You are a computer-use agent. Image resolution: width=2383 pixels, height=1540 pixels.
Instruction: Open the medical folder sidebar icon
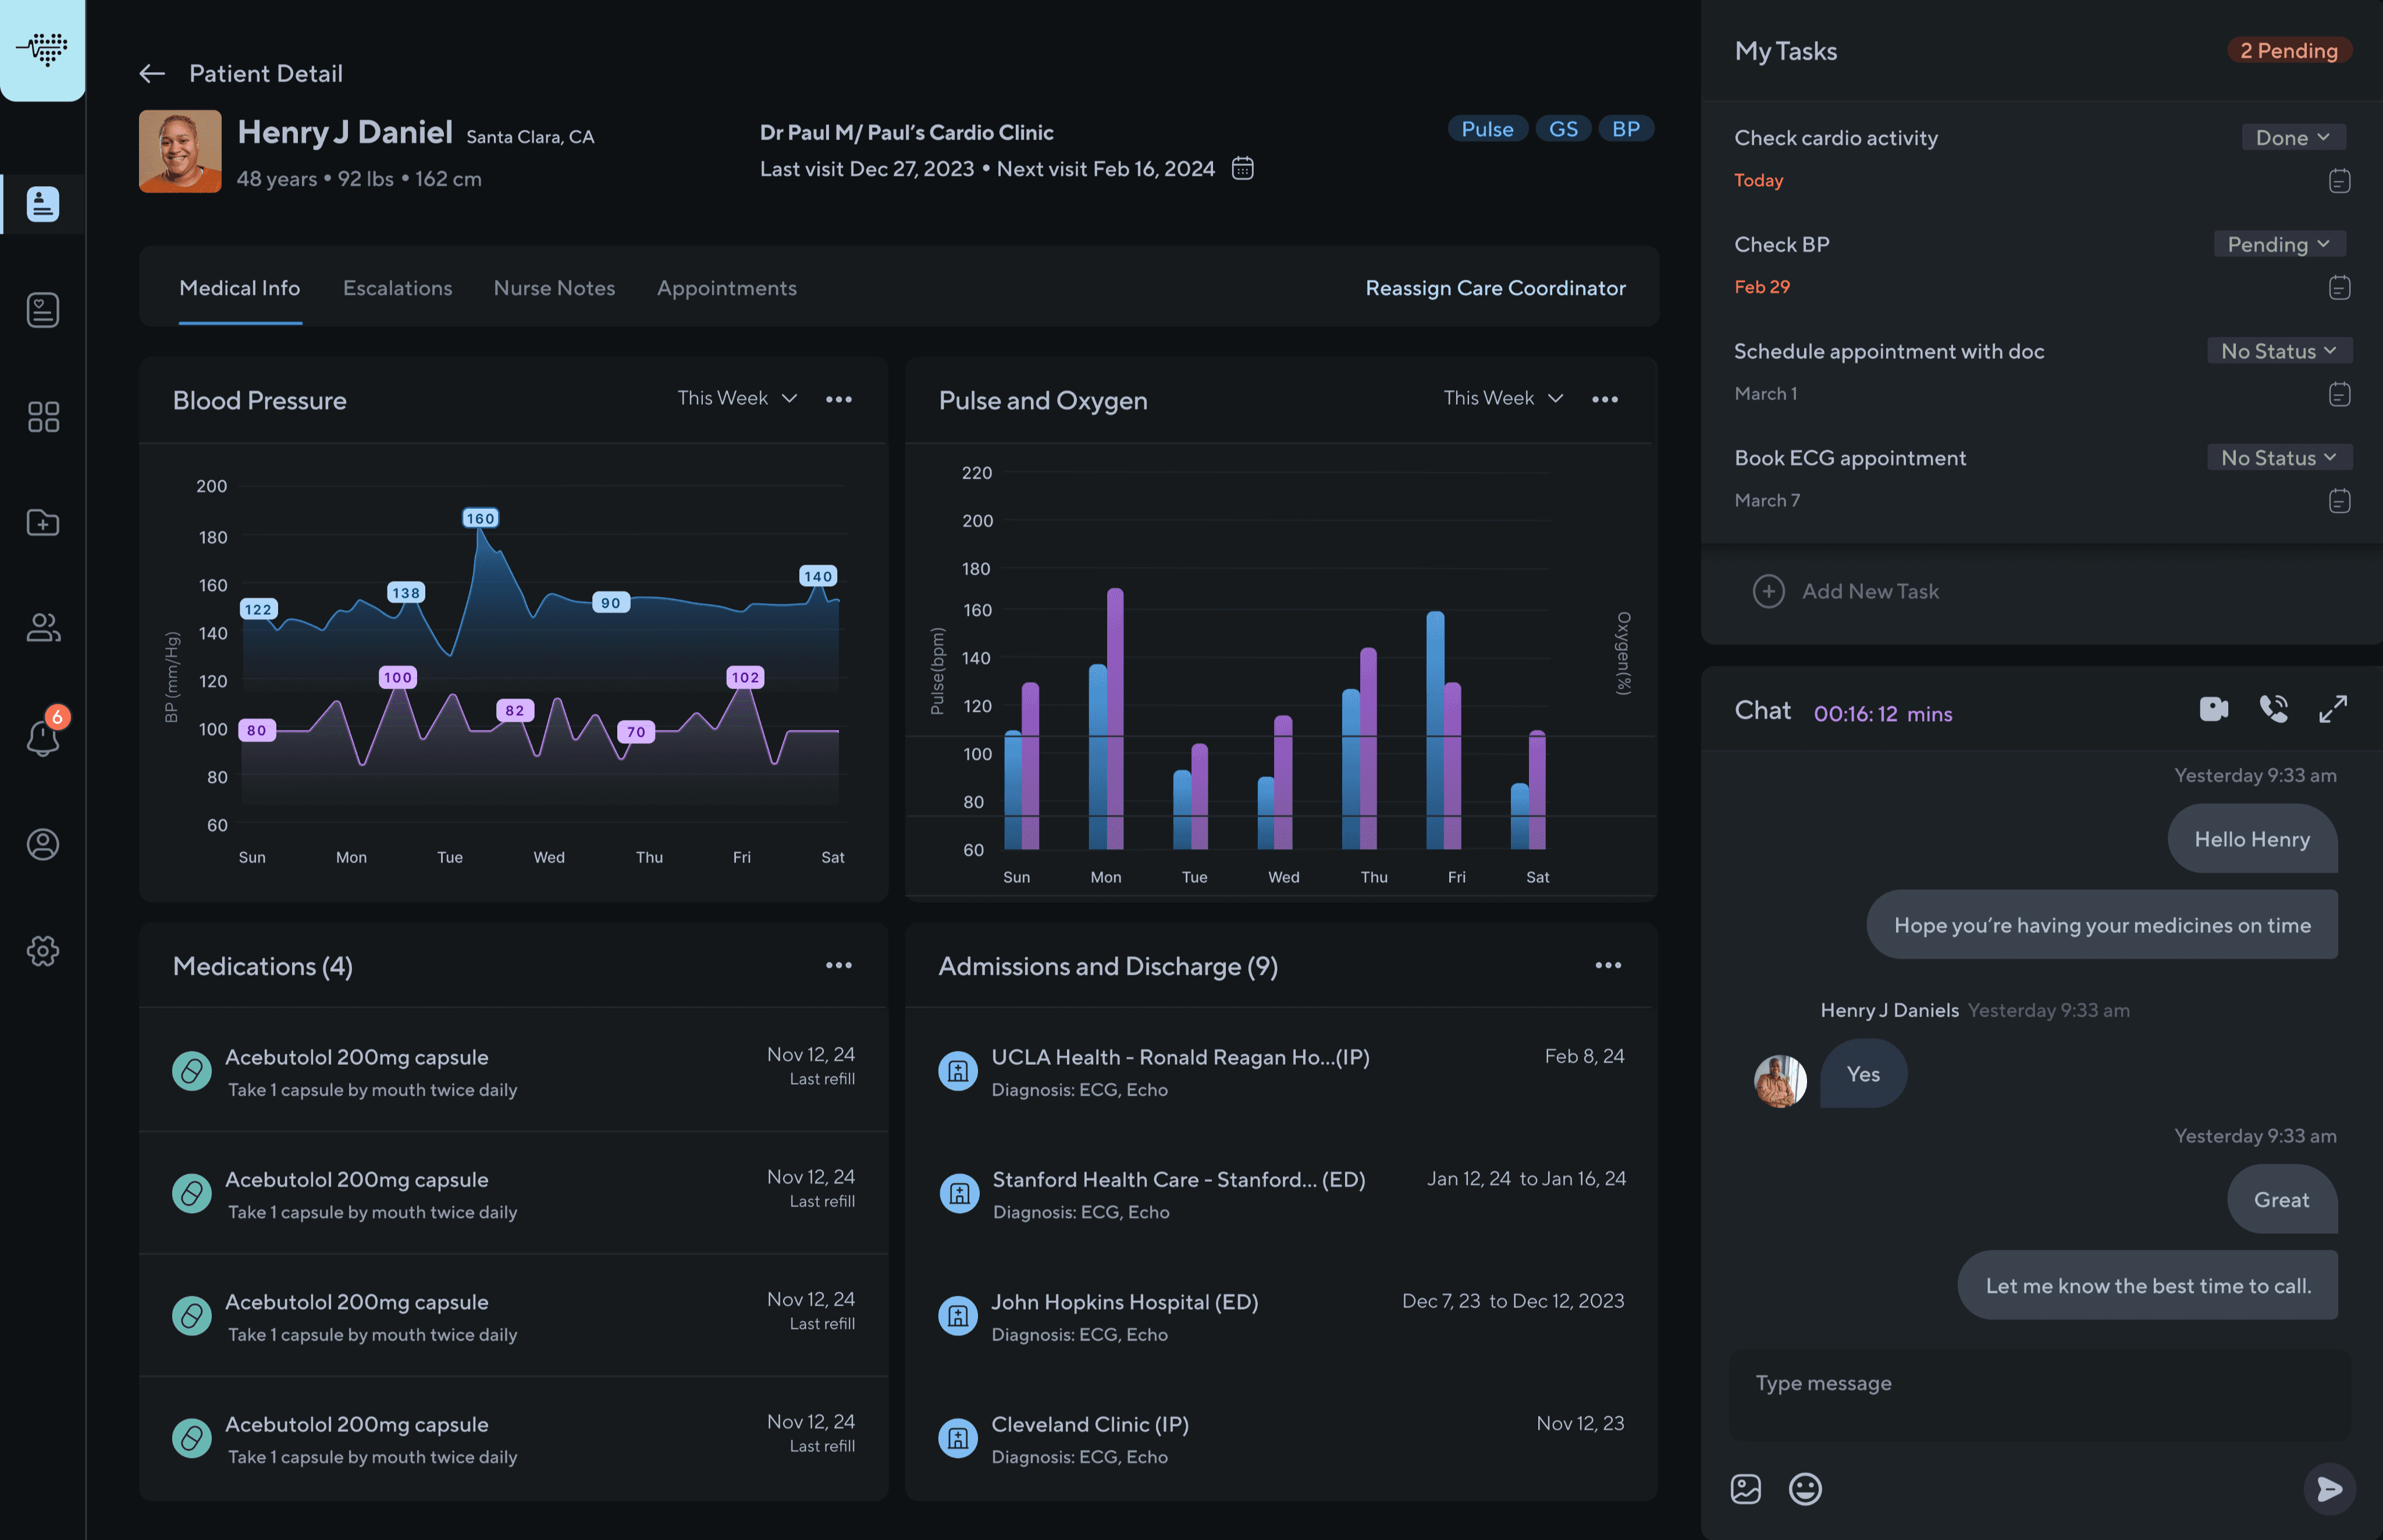pyautogui.click(x=43, y=522)
